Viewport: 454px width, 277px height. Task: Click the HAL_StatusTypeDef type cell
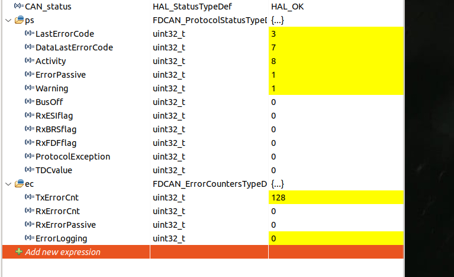tap(209, 7)
